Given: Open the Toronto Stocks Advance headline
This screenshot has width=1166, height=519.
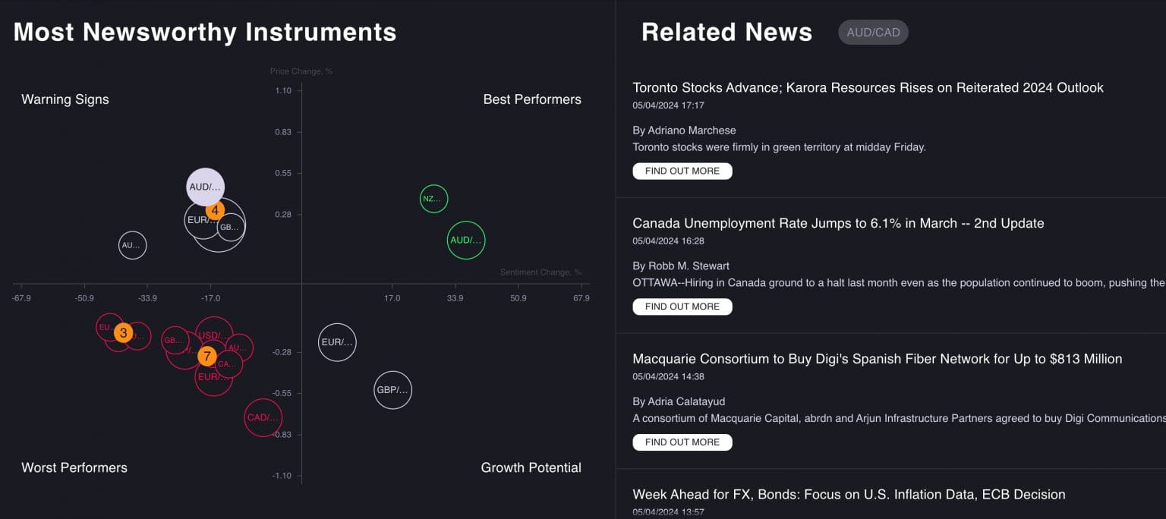Looking at the screenshot, I should pos(868,88).
